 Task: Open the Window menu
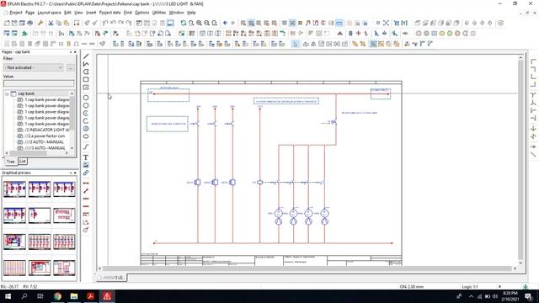(176, 13)
